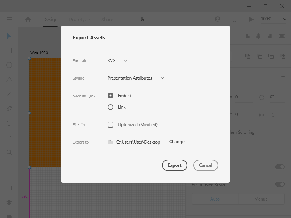The height and width of the screenshot is (218, 291).
Task: Click the Export button
Action: pyautogui.click(x=174, y=165)
